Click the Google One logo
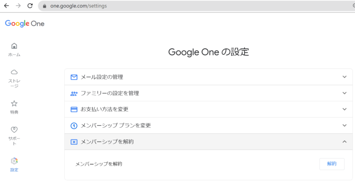This screenshot has height=182, width=355. coord(25,24)
